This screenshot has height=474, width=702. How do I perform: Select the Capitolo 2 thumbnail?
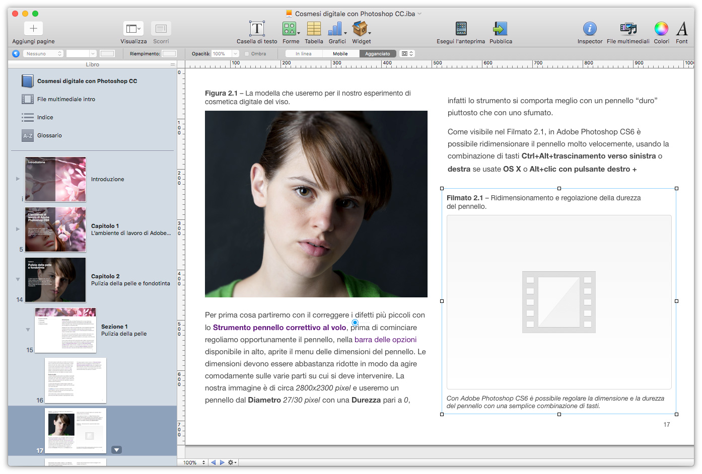tap(55, 280)
